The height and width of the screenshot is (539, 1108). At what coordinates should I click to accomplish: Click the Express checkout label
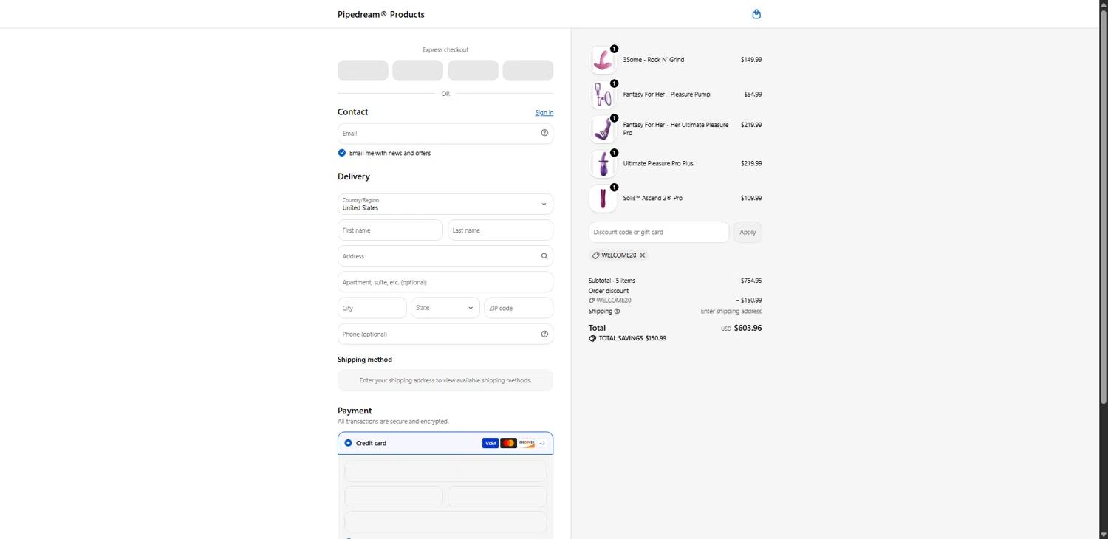445,50
